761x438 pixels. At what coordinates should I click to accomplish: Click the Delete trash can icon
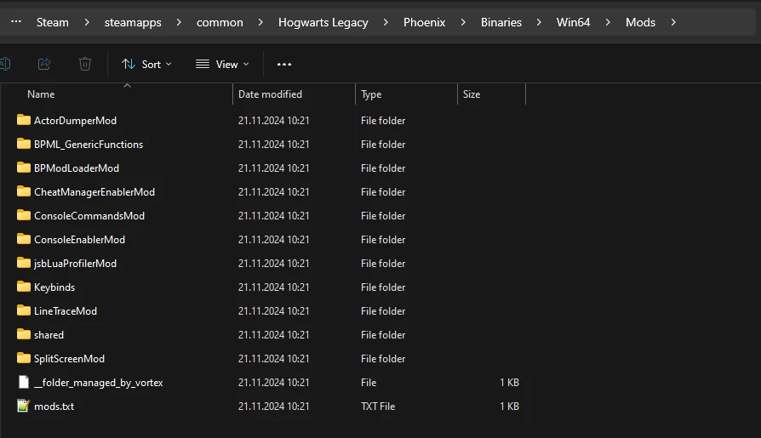point(85,64)
